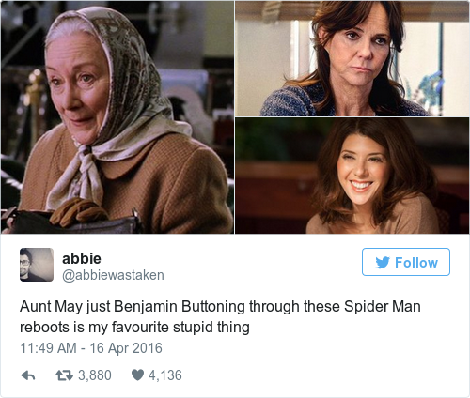Follow abbie via the Follow button
470x398 pixels.
click(x=406, y=262)
